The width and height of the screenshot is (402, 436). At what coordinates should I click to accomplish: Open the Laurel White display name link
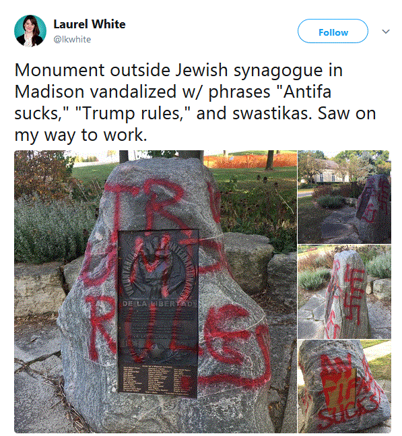(x=89, y=24)
